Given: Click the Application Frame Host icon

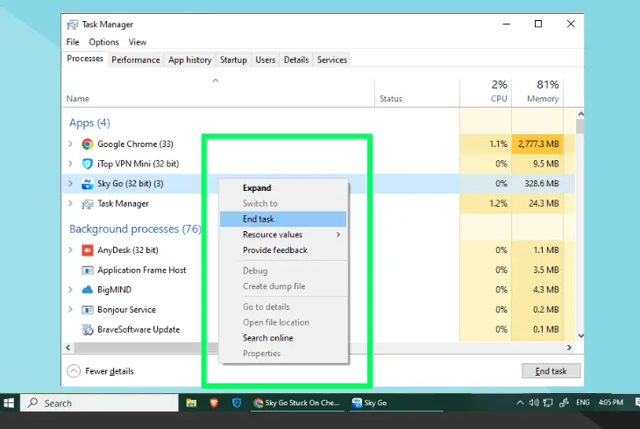Looking at the screenshot, I should [x=88, y=270].
